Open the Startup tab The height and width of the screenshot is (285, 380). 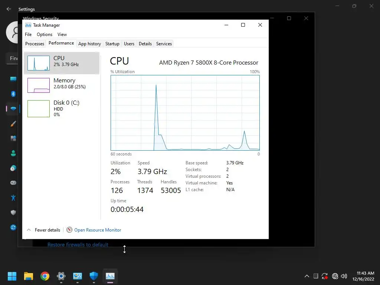(x=112, y=44)
